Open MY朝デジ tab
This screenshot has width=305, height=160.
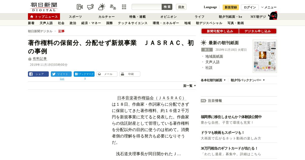258,17
